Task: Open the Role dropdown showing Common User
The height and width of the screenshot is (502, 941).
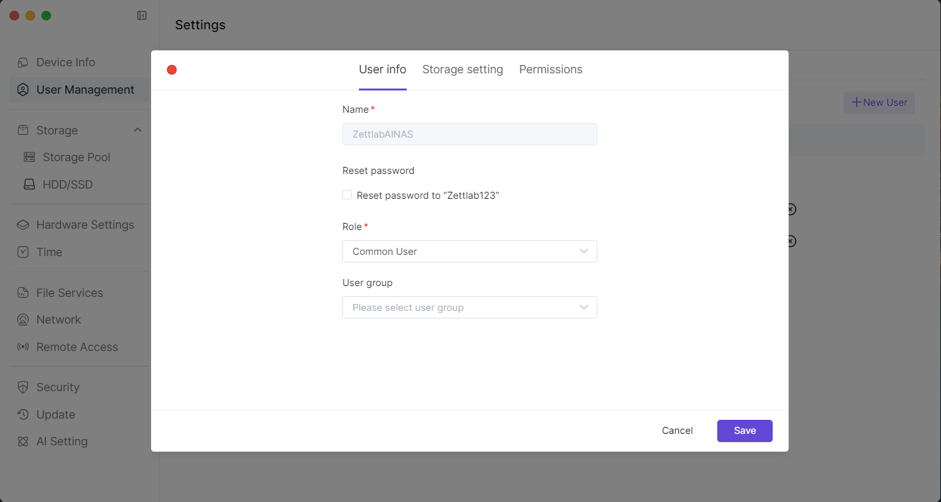Action: (x=469, y=252)
